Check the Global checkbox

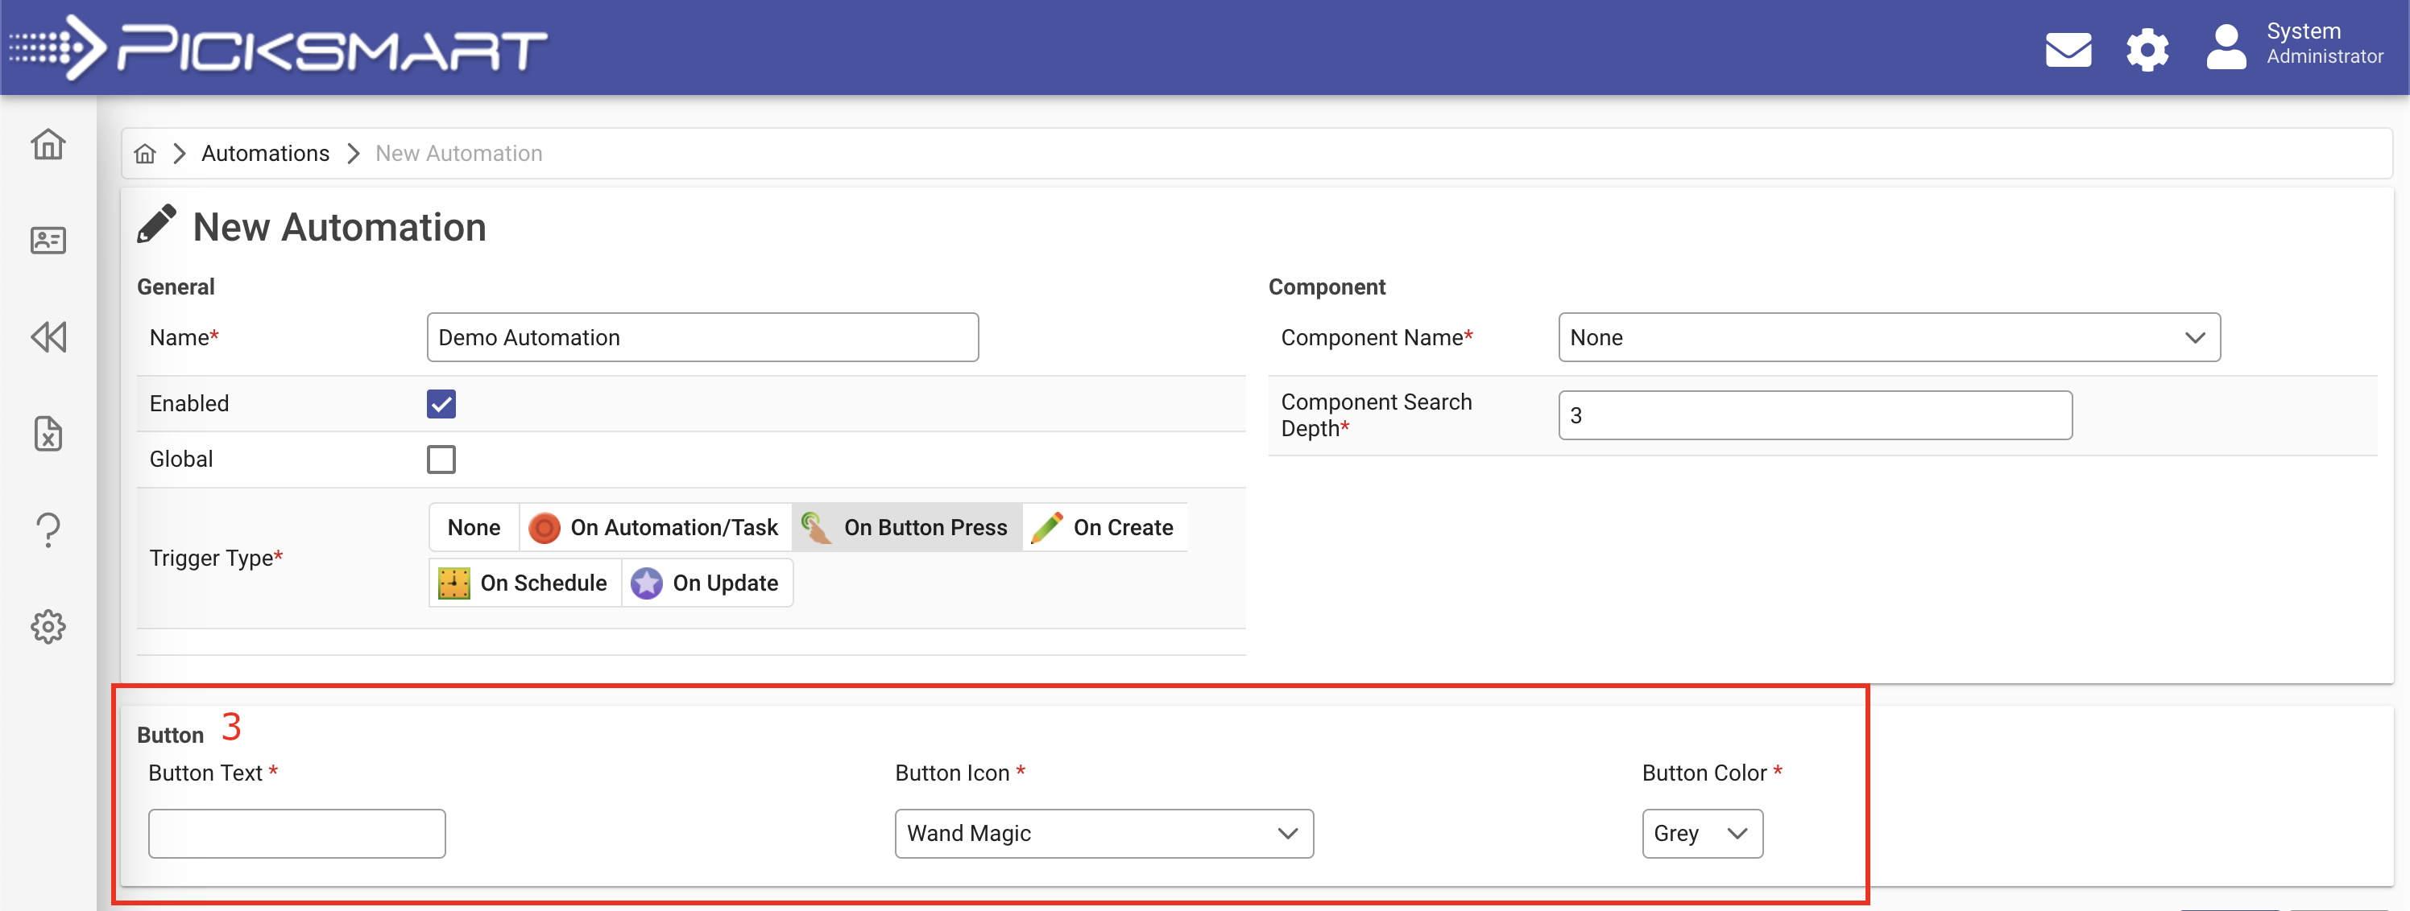(441, 459)
